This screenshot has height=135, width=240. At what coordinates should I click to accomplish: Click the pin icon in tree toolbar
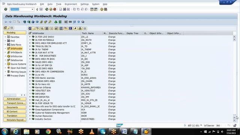(x=75, y=28)
